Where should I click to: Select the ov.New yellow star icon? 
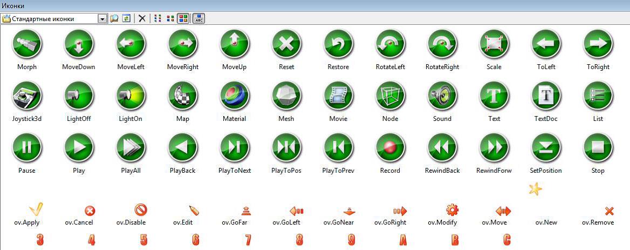coord(536,188)
